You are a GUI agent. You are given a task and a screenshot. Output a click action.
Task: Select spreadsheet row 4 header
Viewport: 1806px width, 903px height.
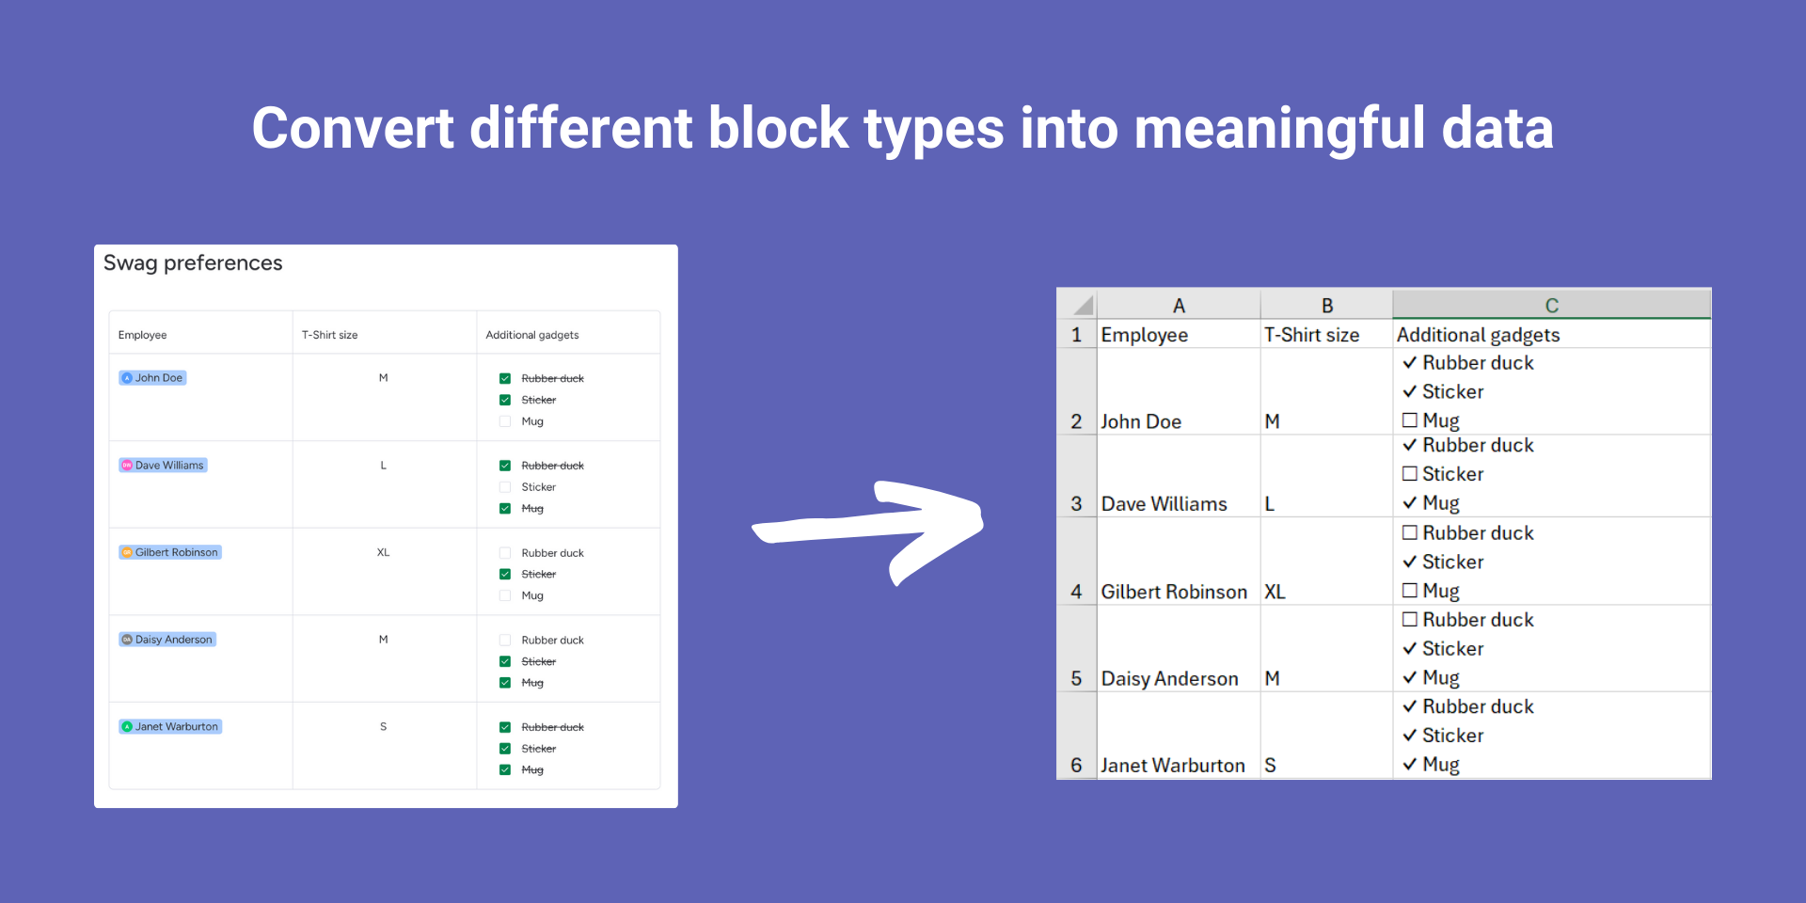click(1077, 562)
